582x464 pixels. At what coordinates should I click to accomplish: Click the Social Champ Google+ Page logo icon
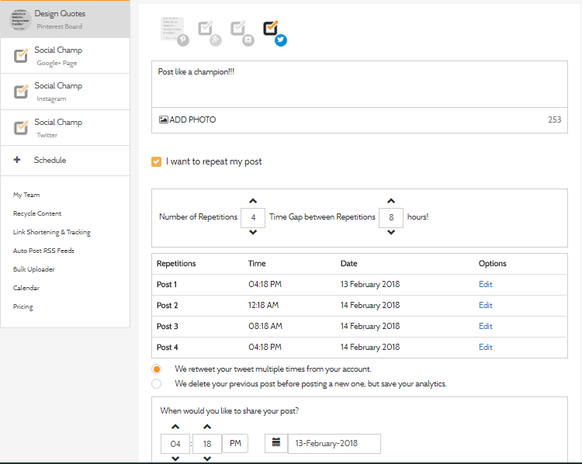tap(21, 56)
